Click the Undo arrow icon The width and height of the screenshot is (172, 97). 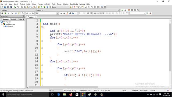tap(15, 7)
